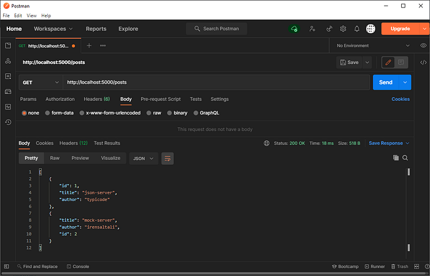Open the code snippet panel icon
Screen dimensions: 430x276
[423, 62]
